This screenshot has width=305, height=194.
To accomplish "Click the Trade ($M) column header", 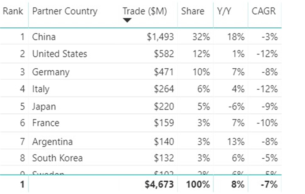I will click(x=145, y=11).
